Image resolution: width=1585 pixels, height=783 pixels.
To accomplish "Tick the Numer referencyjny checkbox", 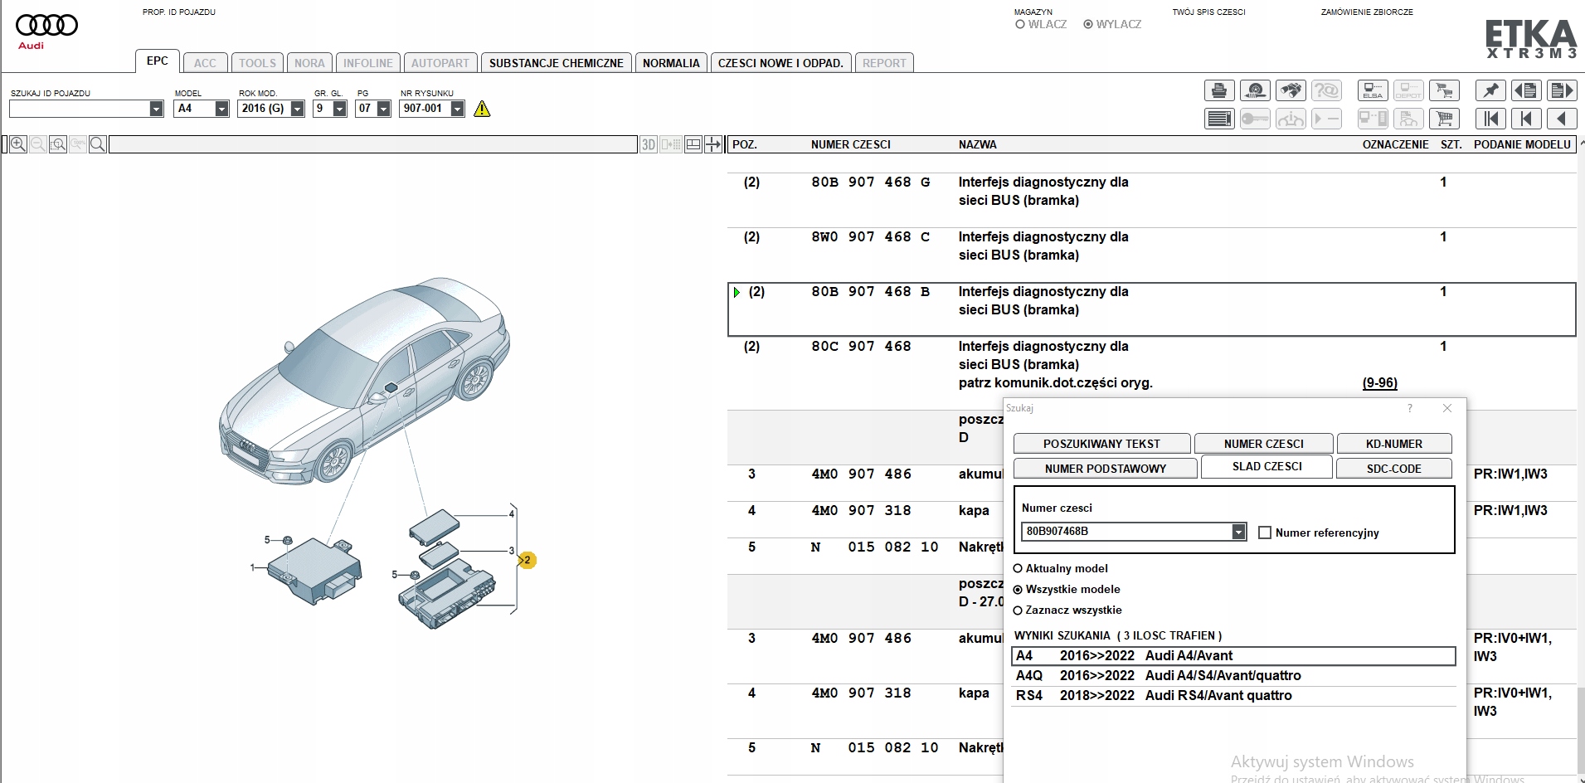I will 1265,533.
